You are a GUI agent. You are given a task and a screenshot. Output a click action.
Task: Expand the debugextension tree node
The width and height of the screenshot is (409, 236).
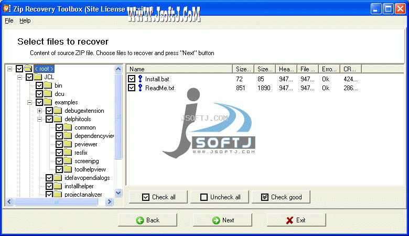(x=39, y=111)
